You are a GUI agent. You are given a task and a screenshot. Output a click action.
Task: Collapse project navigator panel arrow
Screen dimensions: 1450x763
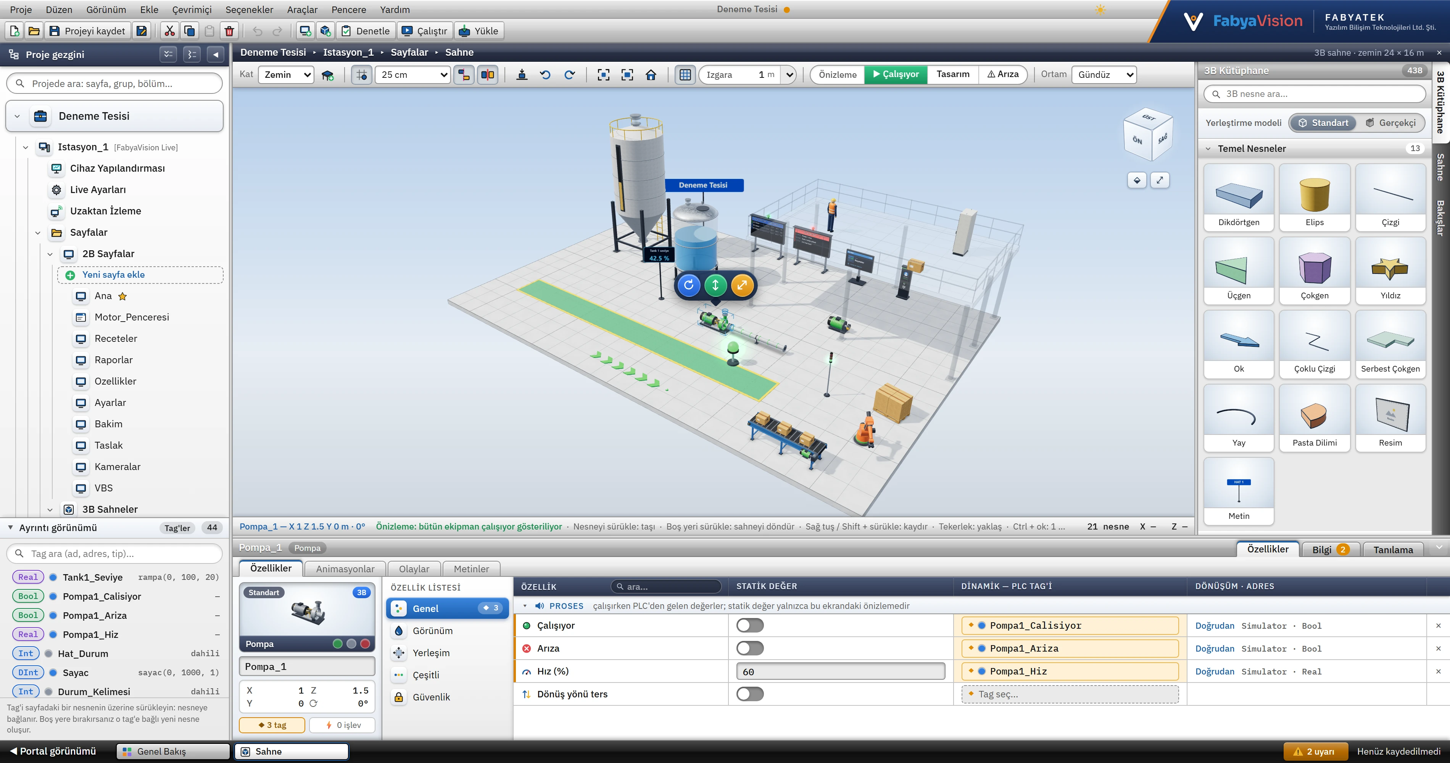point(216,55)
